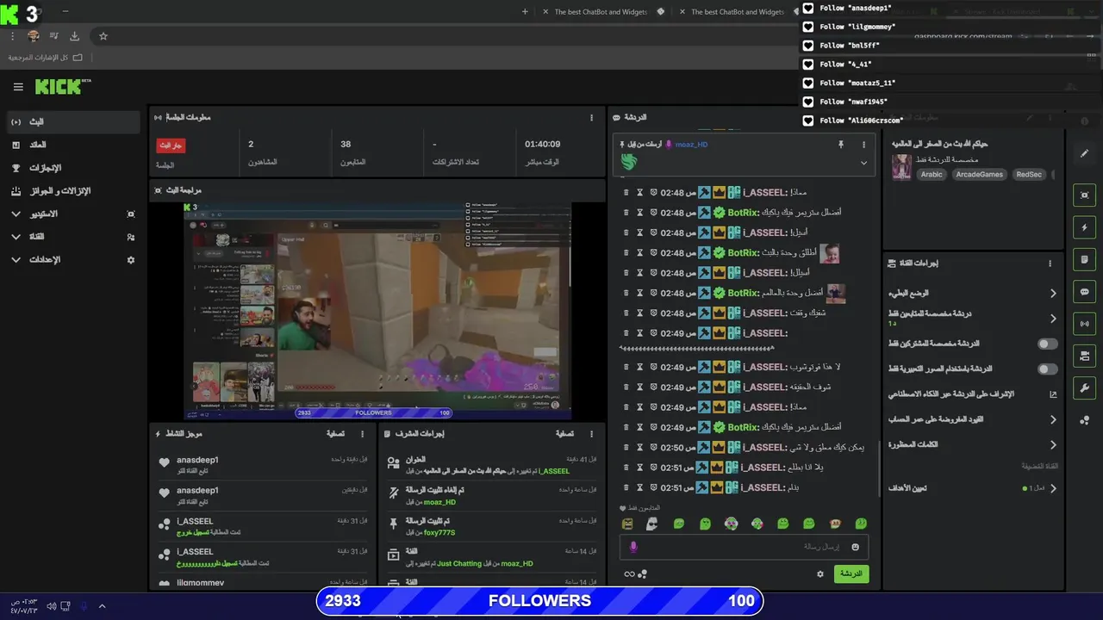
Task: Open the emoji picker in message box
Action: point(856,547)
